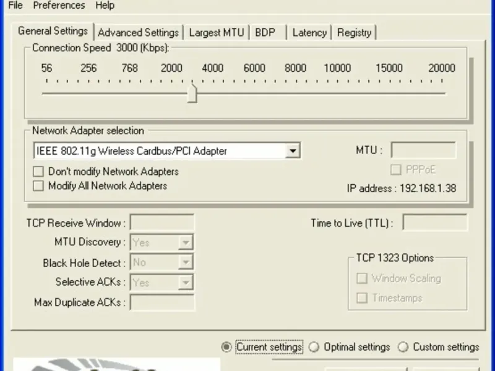Open the Preferences menu
The image size is (495, 371).
59,6
